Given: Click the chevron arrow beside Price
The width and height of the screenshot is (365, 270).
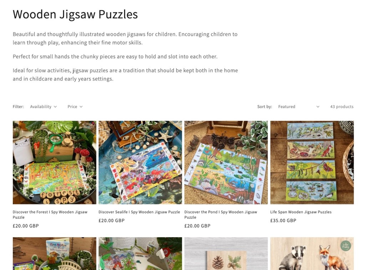Looking at the screenshot, I should coord(81,107).
